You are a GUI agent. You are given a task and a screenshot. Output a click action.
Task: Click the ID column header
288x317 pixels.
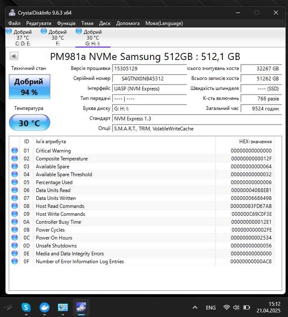(26, 142)
